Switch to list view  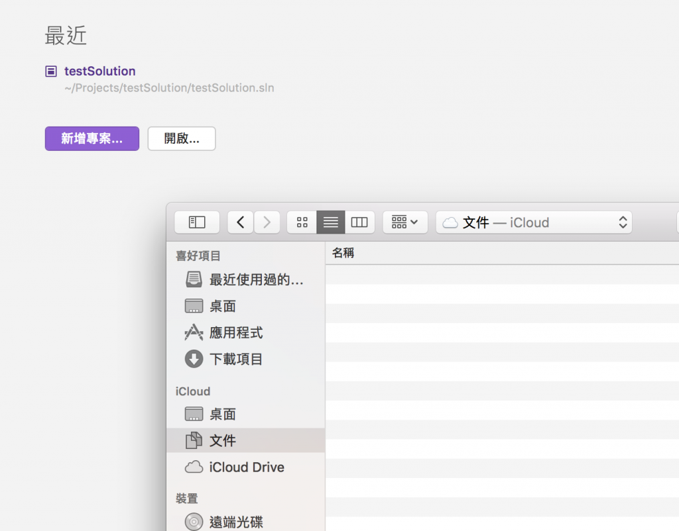[331, 222]
